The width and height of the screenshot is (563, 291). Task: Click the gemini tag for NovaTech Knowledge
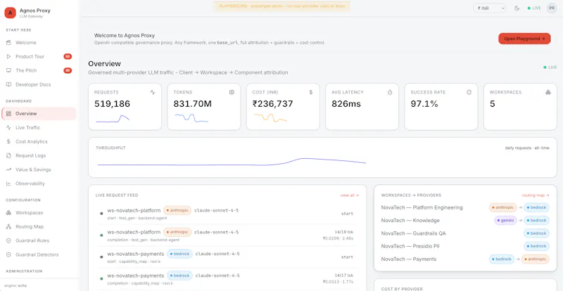tap(505, 221)
